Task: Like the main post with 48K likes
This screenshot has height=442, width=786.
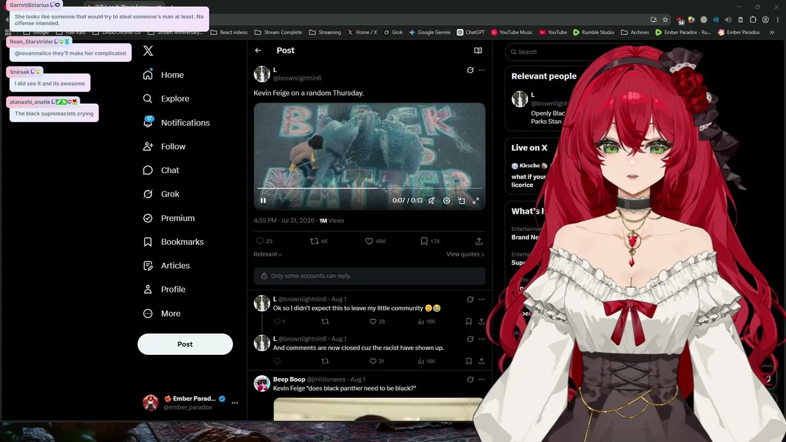Action: pos(376,241)
